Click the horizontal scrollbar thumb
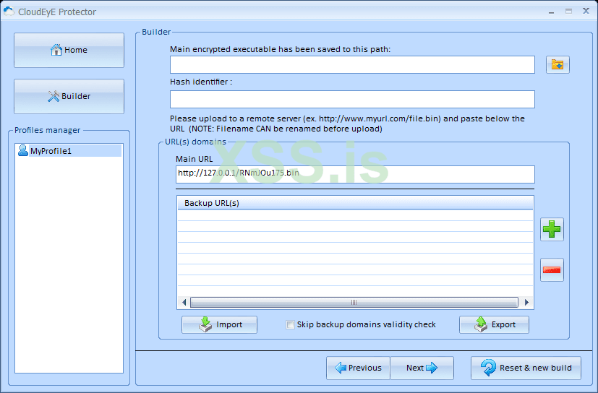This screenshot has width=598, height=393. [354, 302]
